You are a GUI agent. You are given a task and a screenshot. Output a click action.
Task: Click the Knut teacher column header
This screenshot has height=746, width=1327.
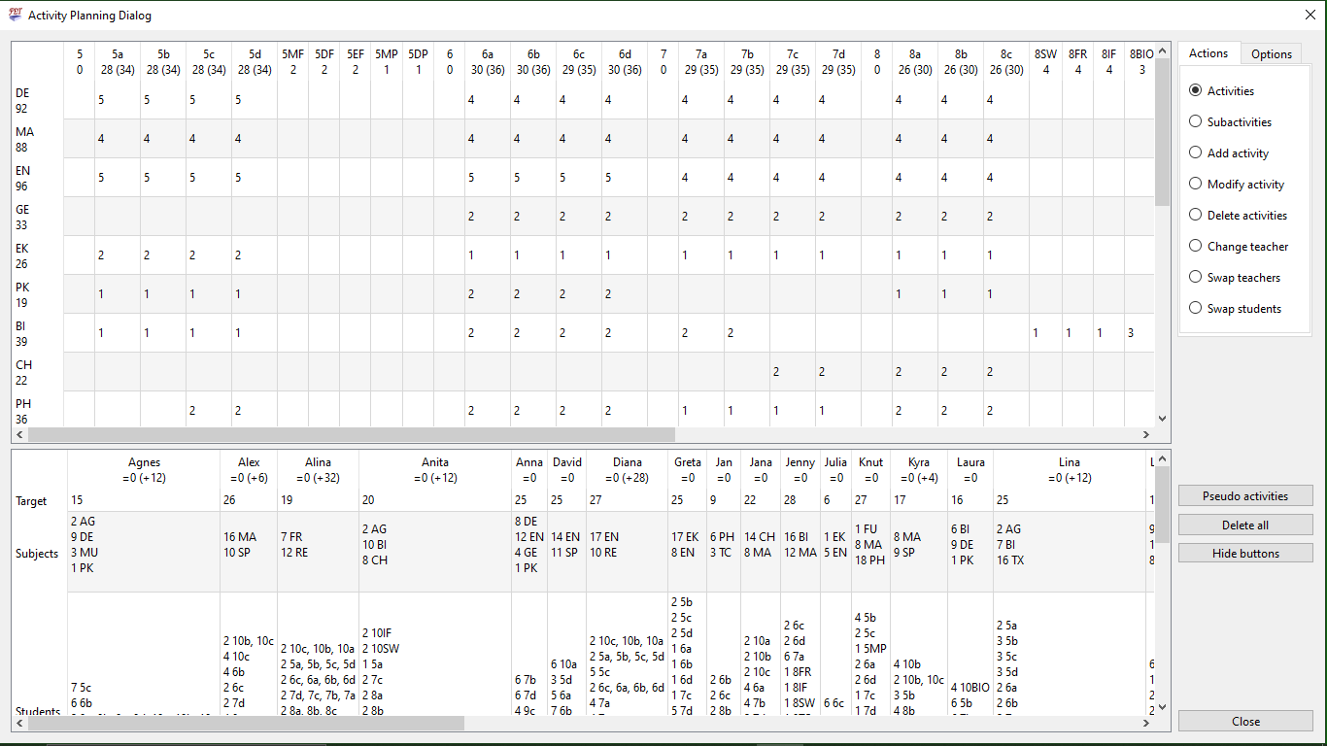871,470
